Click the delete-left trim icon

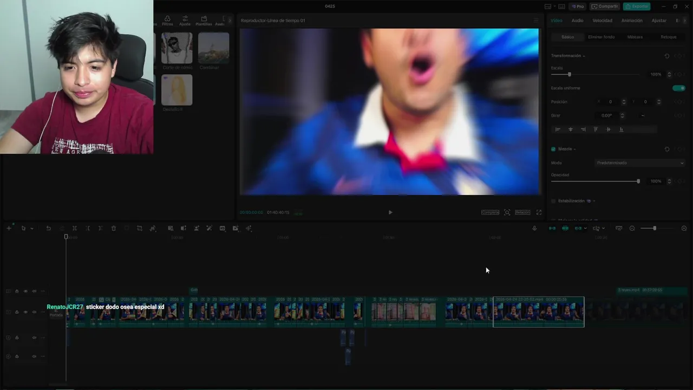pyautogui.click(x=88, y=229)
